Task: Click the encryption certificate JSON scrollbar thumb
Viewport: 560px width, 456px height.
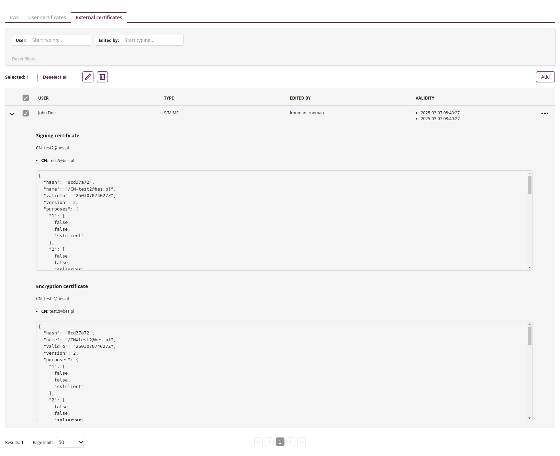Action: [x=529, y=336]
